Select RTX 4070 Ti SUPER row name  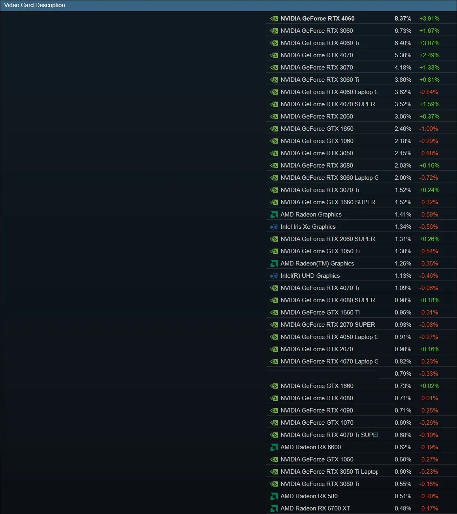click(x=329, y=435)
